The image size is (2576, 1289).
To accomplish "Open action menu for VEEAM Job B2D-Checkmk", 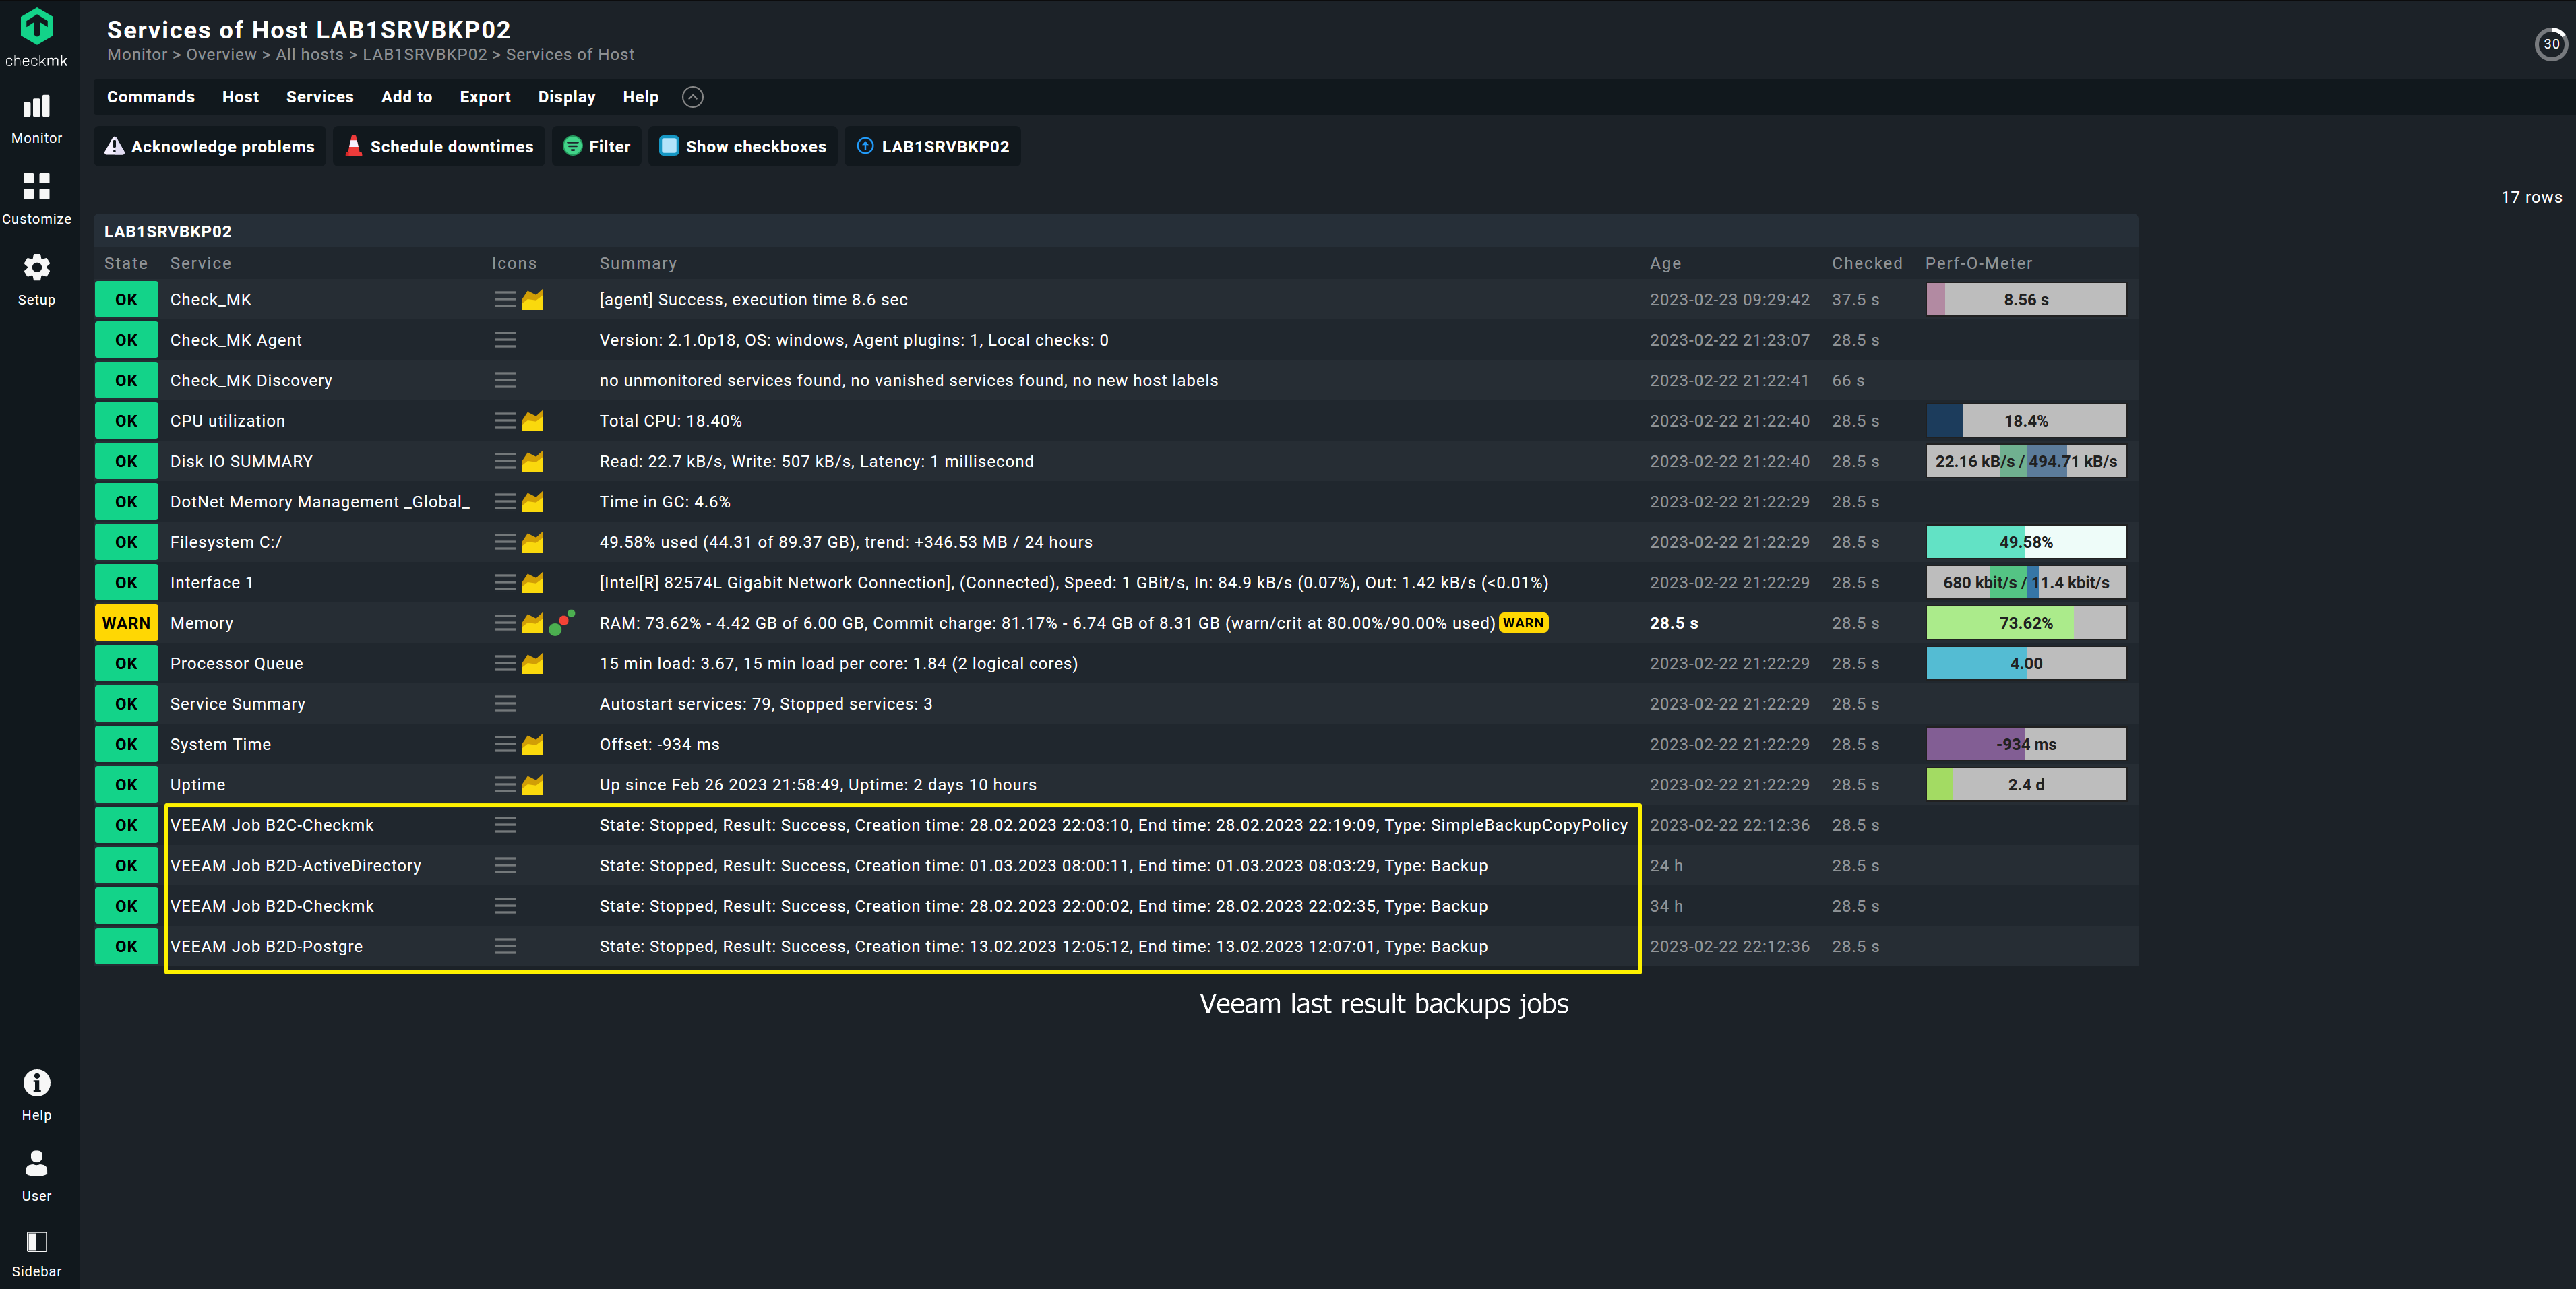I will point(505,906).
